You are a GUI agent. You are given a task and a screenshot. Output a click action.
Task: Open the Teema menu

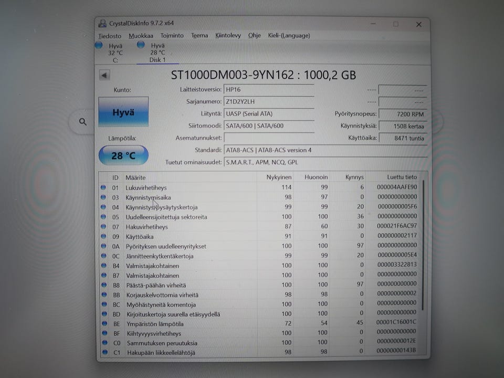(199, 35)
